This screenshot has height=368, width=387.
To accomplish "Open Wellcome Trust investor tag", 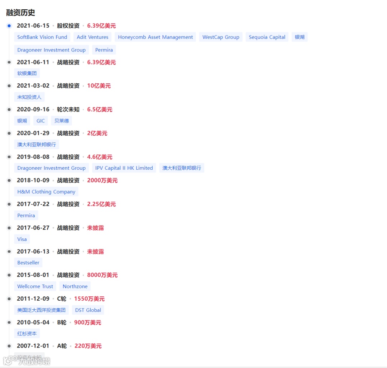I will 35,286.
